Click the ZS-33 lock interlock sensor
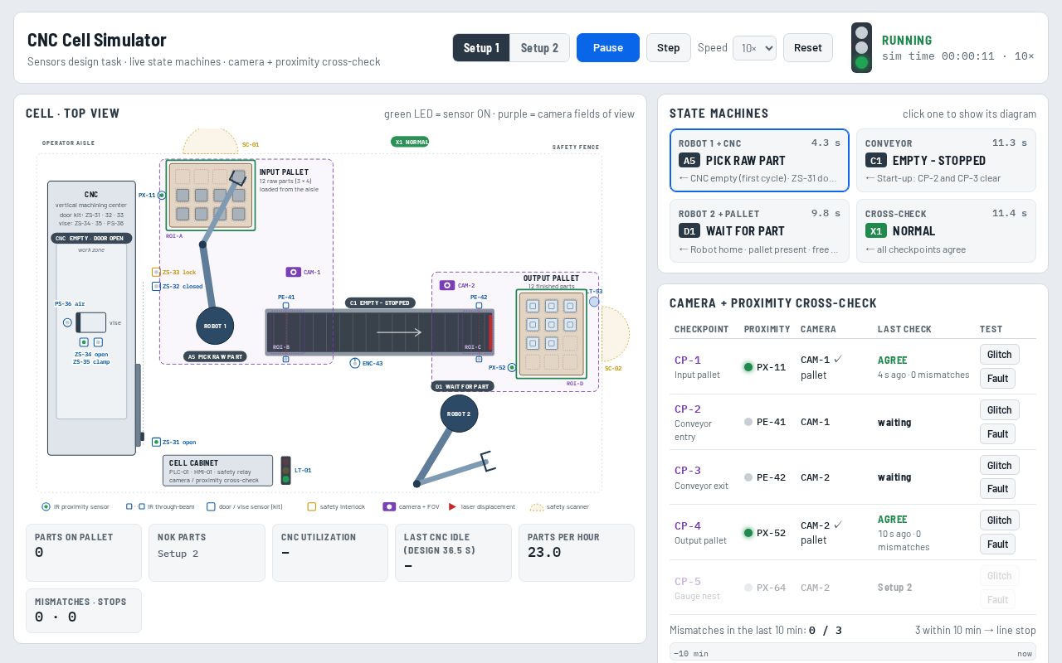This screenshot has height=663, width=1062. 156,272
